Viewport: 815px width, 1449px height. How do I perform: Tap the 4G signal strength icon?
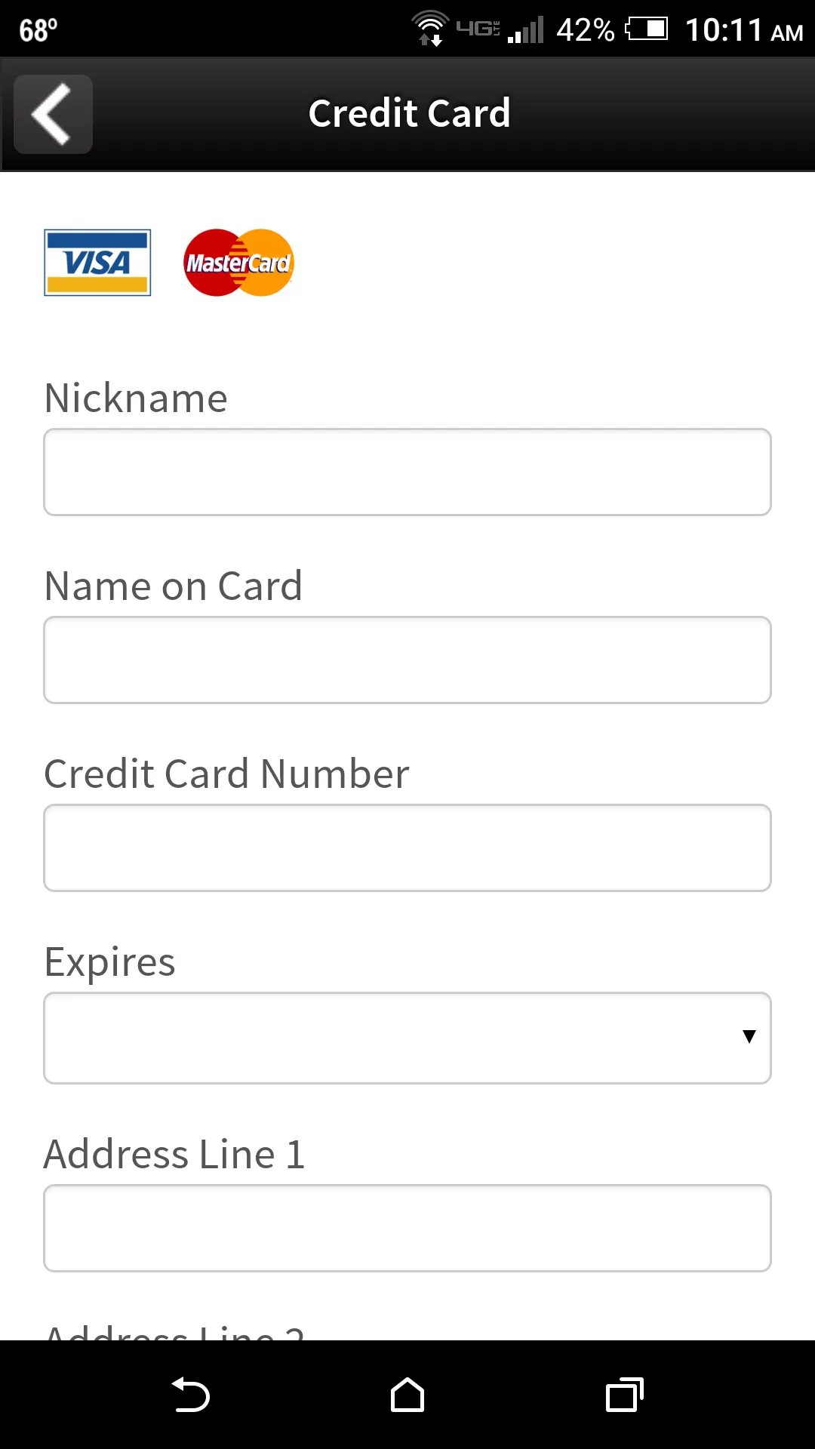point(500,29)
